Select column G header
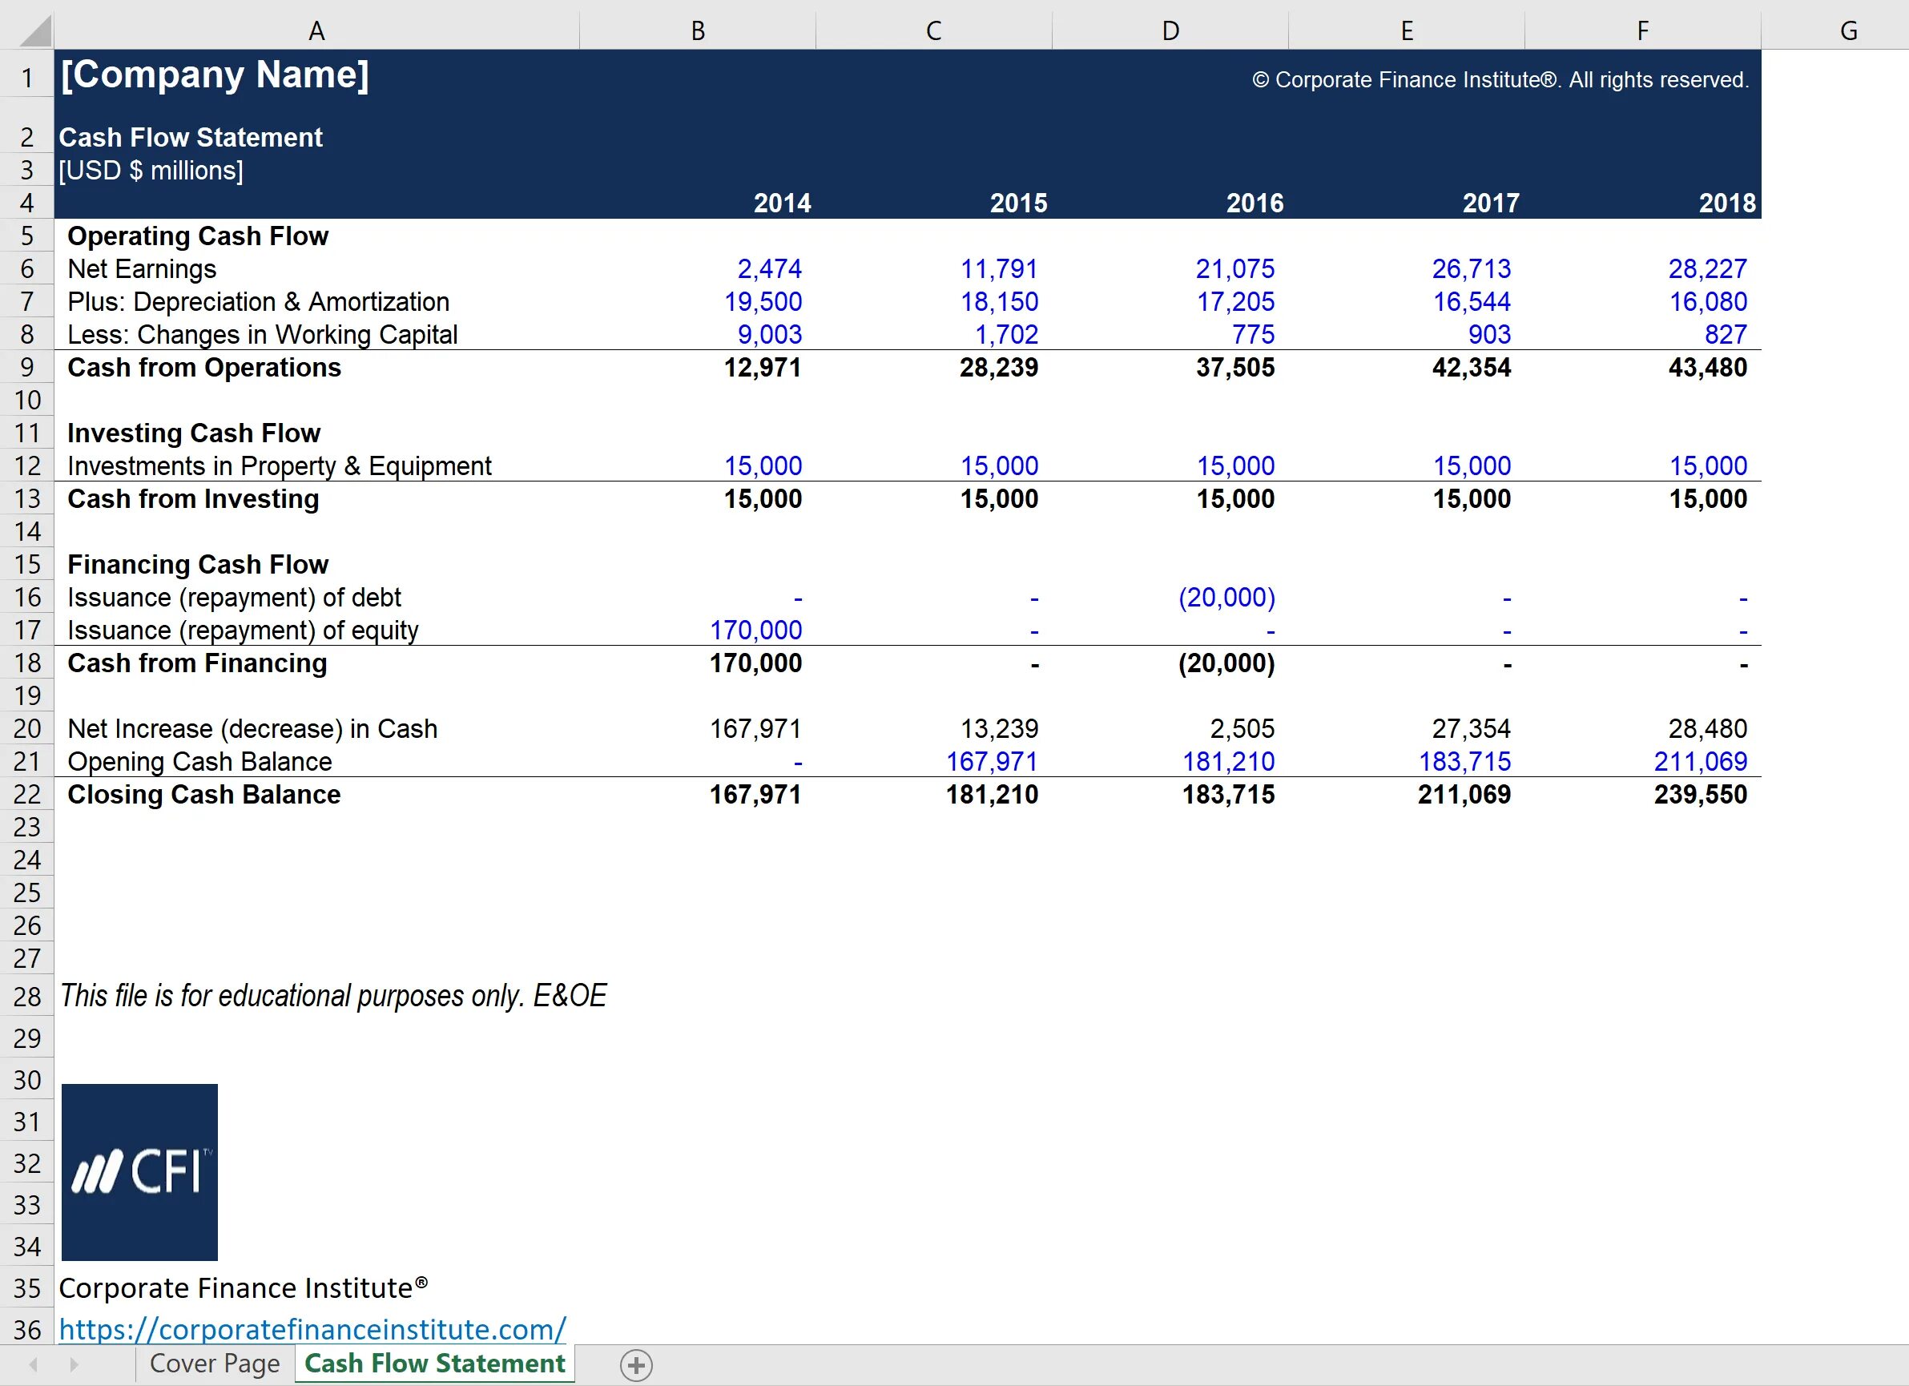 point(1848,31)
